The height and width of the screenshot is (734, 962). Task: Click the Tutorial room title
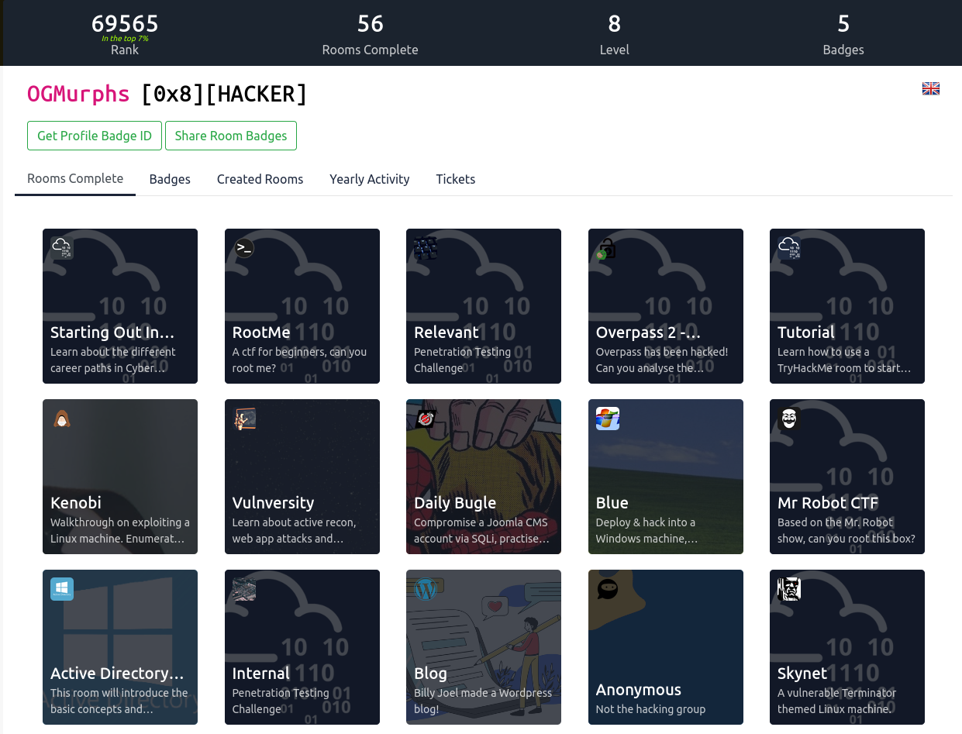point(806,333)
